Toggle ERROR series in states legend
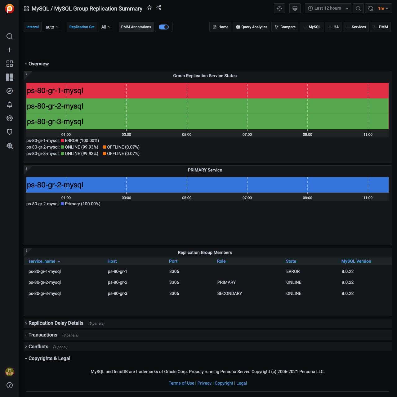Screen dimensions: 397x397 pos(82,141)
